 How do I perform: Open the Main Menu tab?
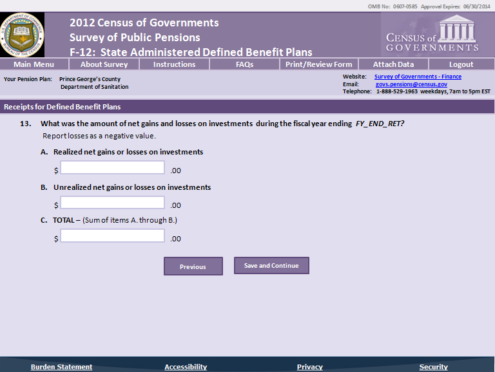(34, 64)
